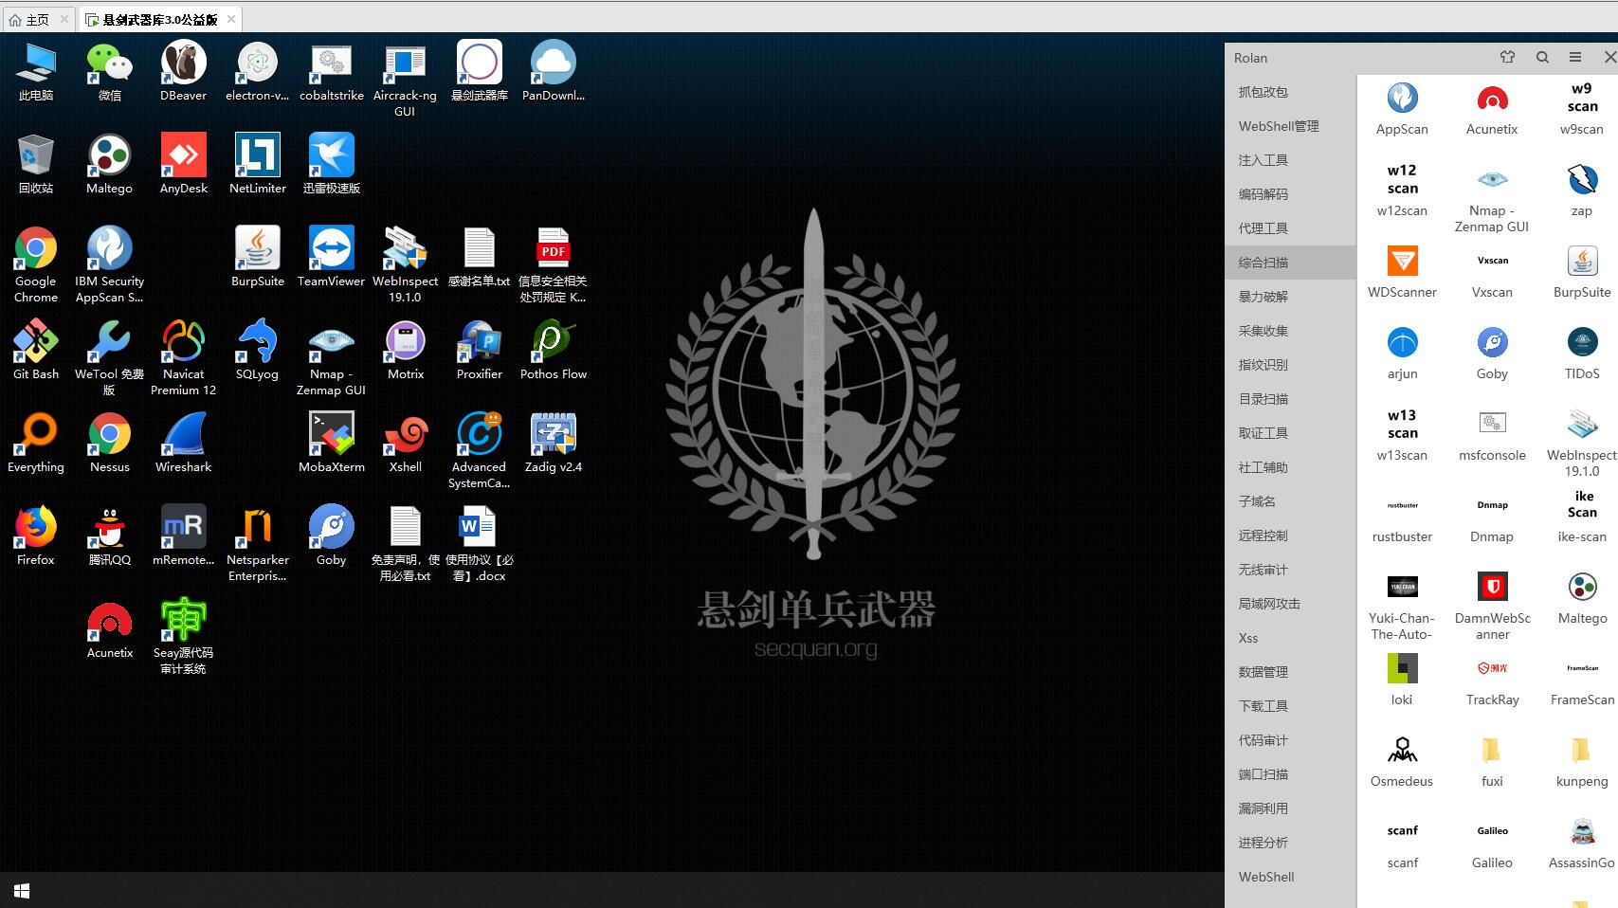Image resolution: width=1618 pixels, height=908 pixels.
Task: Launch DamnWebScanner in Rolan
Action: pyautogui.click(x=1492, y=606)
